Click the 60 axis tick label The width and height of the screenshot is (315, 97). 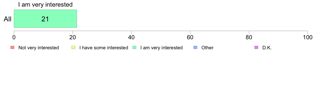pyautogui.click(x=190, y=37)
